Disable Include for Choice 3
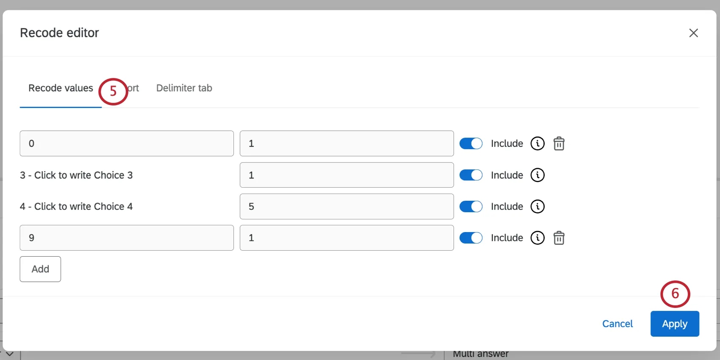The height and width of the screenshot is (360, 720). coord(471,175)
